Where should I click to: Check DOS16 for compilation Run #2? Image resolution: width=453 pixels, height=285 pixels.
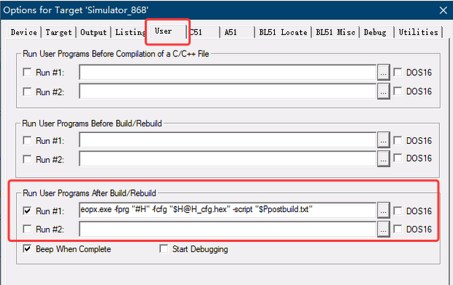397,91
